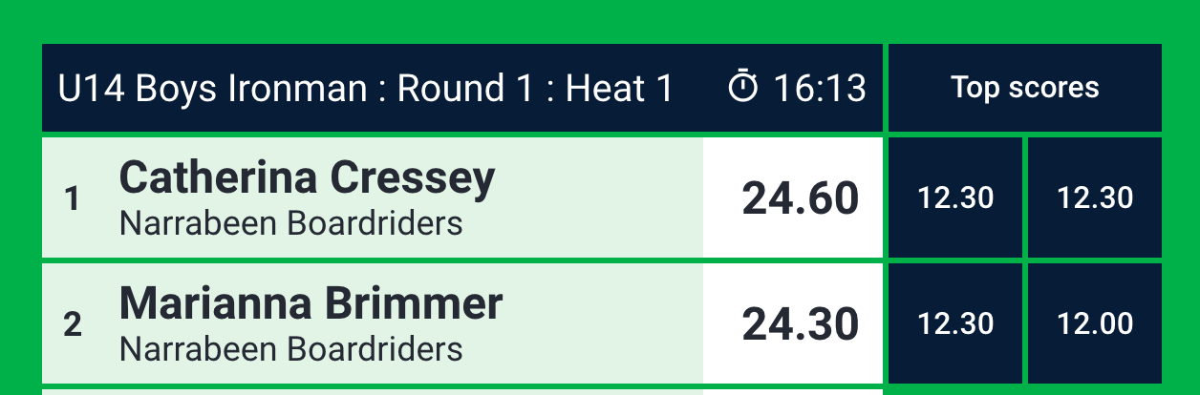The image size is (1200, 395).
Task: Open Marianna Brimmer's 12.30 top score
Action: click(955, 323)
